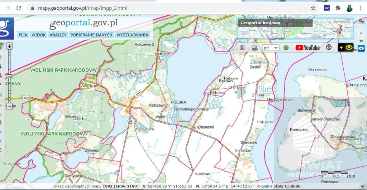Click the 'N: 53°58'24.57"' latitude value
367x190 pixels.
pyautogui.click(x=210, y=186)
